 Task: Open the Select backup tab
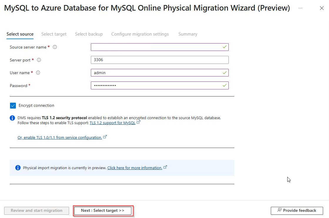[89, 34]
